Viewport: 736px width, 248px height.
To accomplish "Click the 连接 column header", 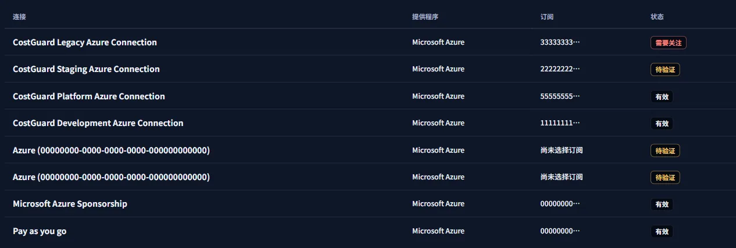I will tap(19, 17).
